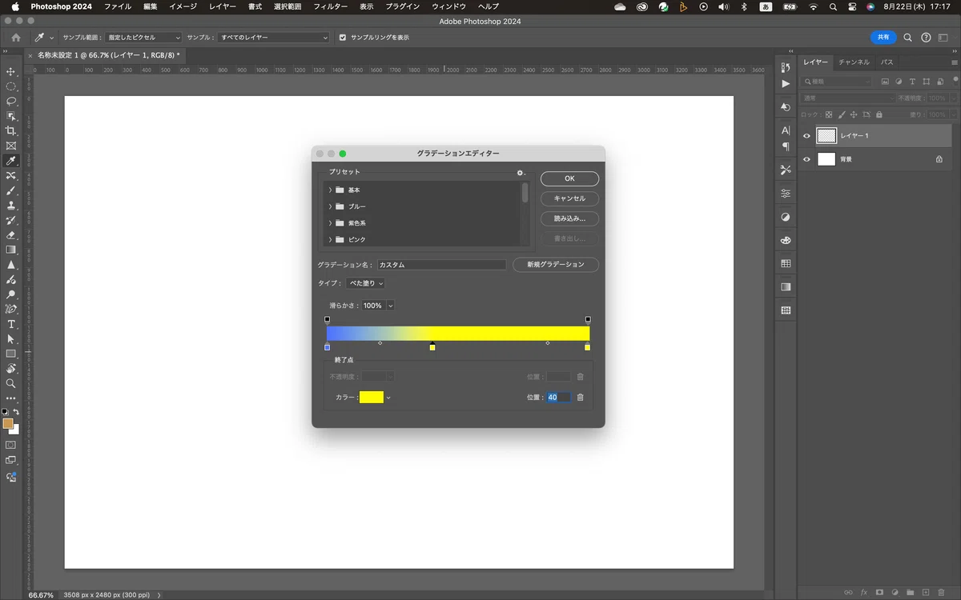Hide レイヤー 1 with its eye icon
961x600 pixels.
pos(806,136)
